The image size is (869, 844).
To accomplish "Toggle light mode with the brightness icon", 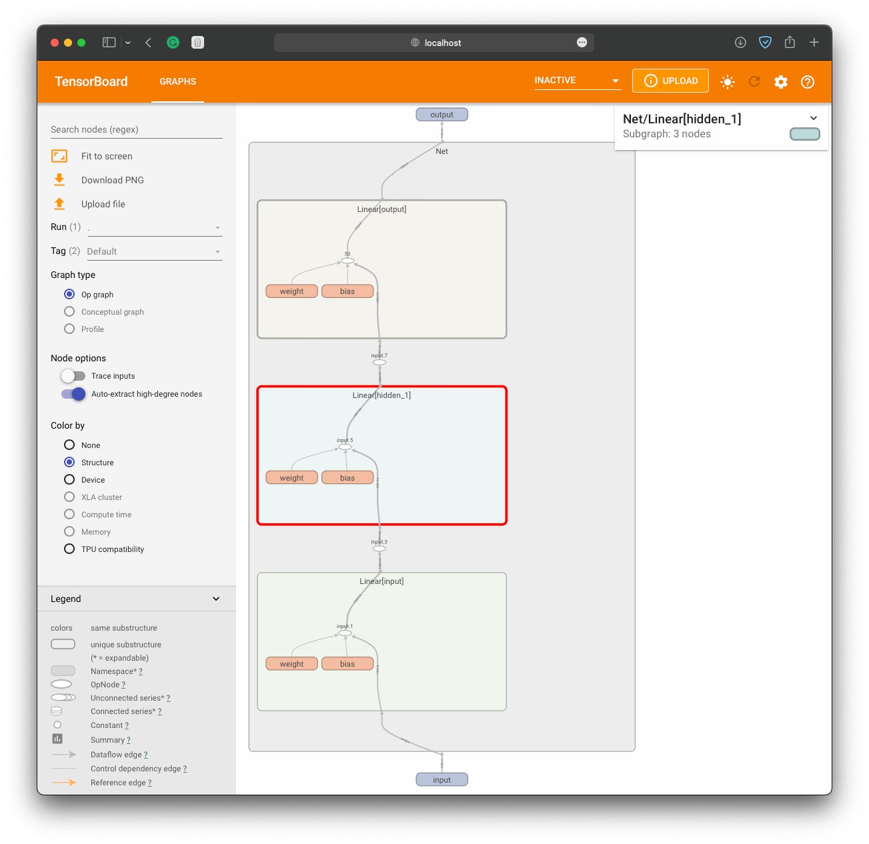I will (727, 81).
